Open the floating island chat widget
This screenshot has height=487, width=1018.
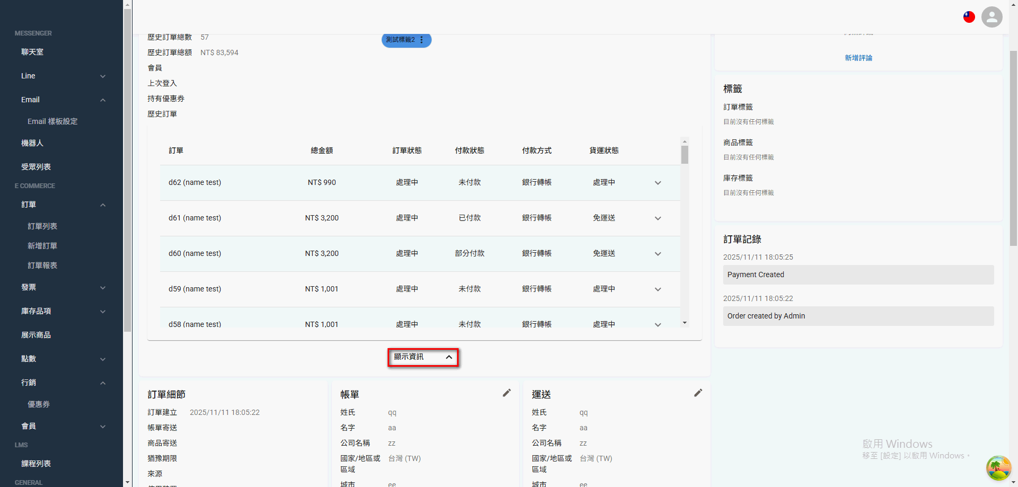(x=998, y=467)
